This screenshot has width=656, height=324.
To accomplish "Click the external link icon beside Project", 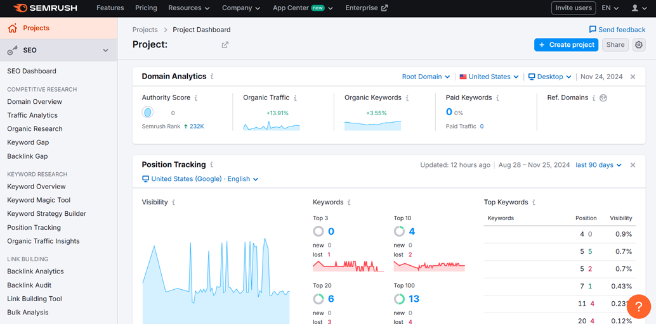I will [225, 45].
